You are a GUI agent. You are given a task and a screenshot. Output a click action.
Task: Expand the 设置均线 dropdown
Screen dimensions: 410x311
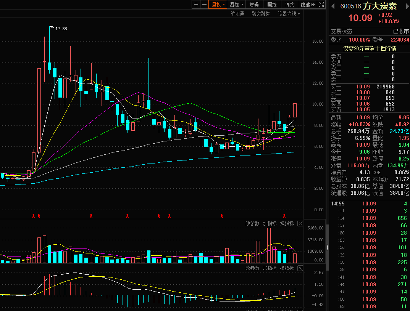pyautogui.click(x=289, y=14)
